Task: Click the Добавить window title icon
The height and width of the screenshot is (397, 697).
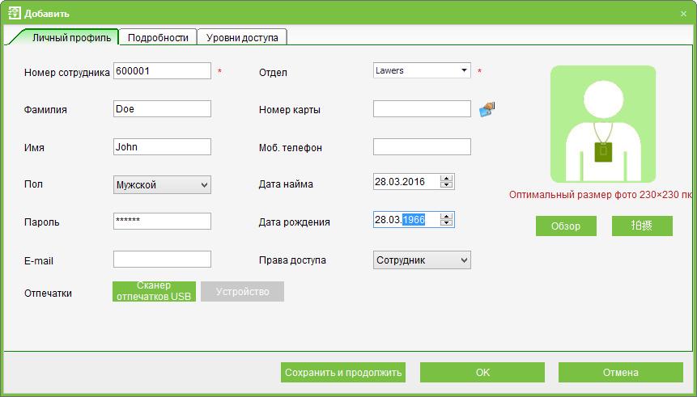Action: [x=15, y=13]
